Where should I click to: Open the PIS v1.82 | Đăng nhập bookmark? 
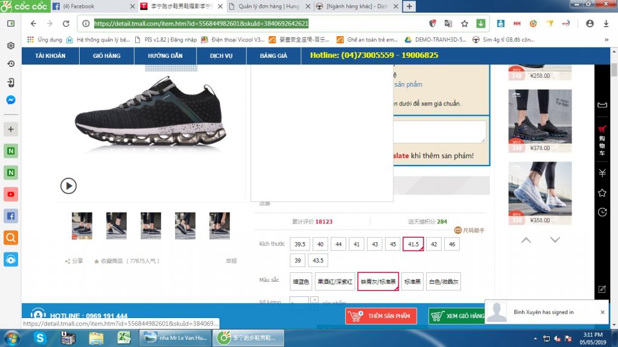pos(165,40)
